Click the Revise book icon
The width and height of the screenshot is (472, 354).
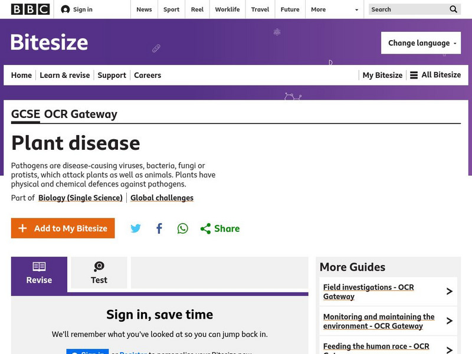(39, 267)
